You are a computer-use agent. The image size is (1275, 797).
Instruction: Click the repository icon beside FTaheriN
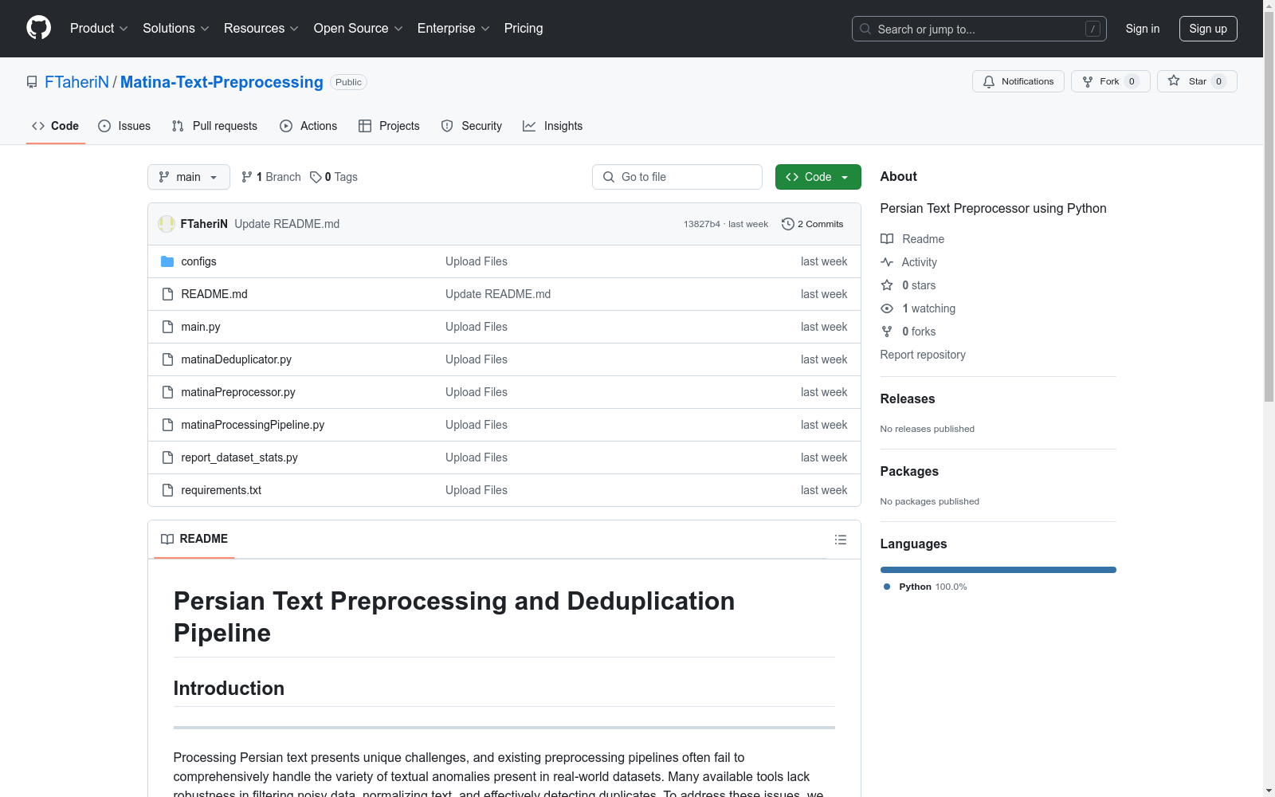(x=32, y=82)
